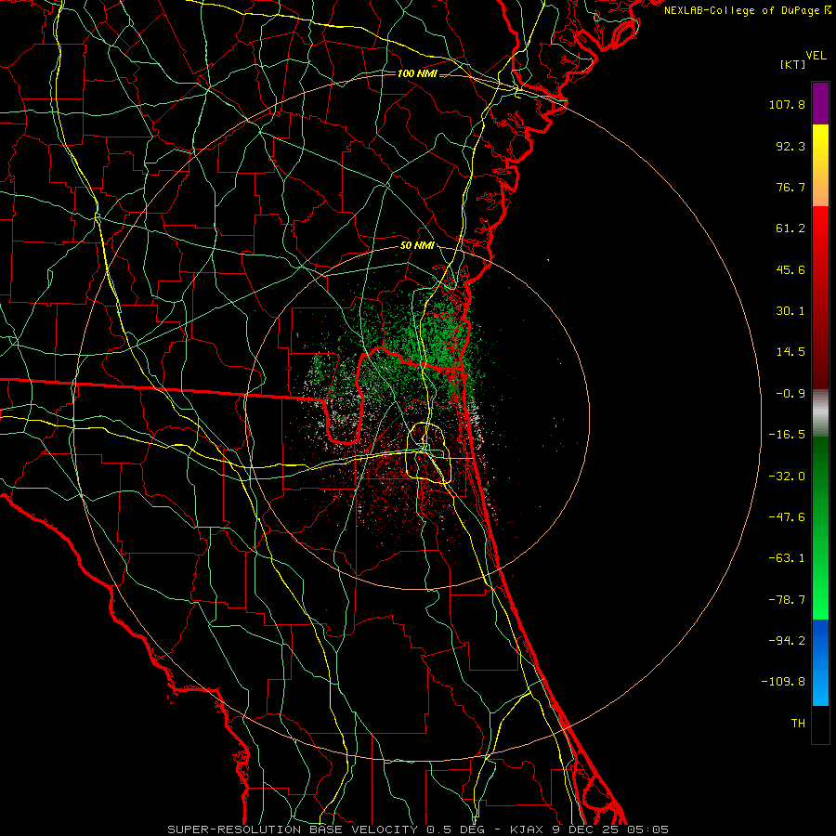
Task: Click the -63.1 velocity scale value
Action: click(787, 558)
